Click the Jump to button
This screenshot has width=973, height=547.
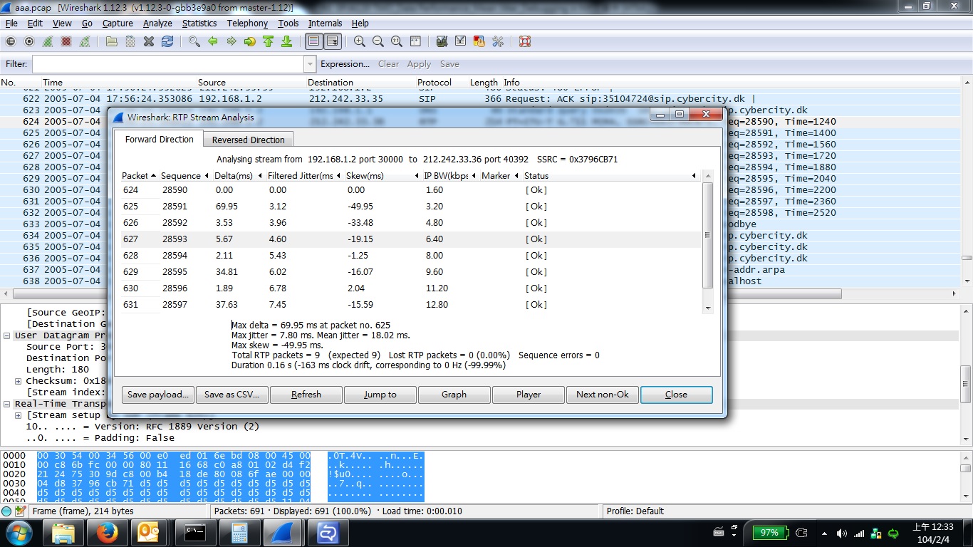[x=380, y=395]
